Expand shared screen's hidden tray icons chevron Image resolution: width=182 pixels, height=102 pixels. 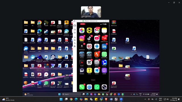tap(131, 94)
